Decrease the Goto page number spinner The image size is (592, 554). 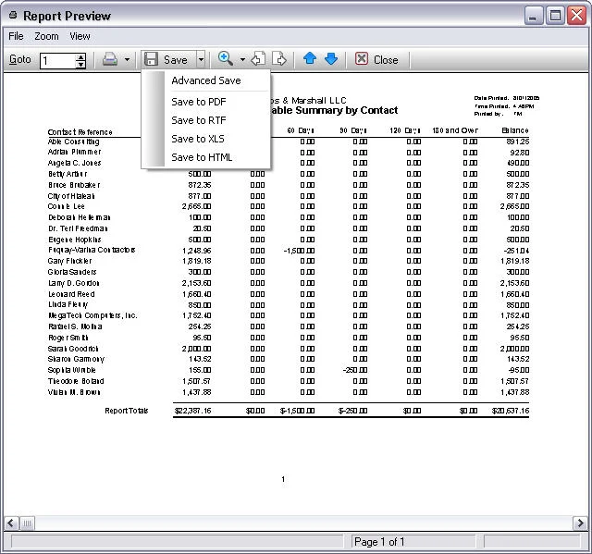(80, 65)
